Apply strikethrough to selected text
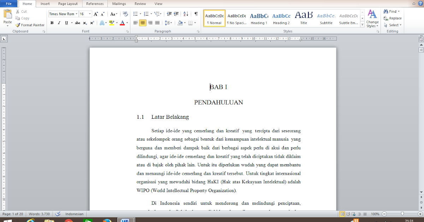Image resolution: width=424 pixels, height=222 pixels. point(77,23)
